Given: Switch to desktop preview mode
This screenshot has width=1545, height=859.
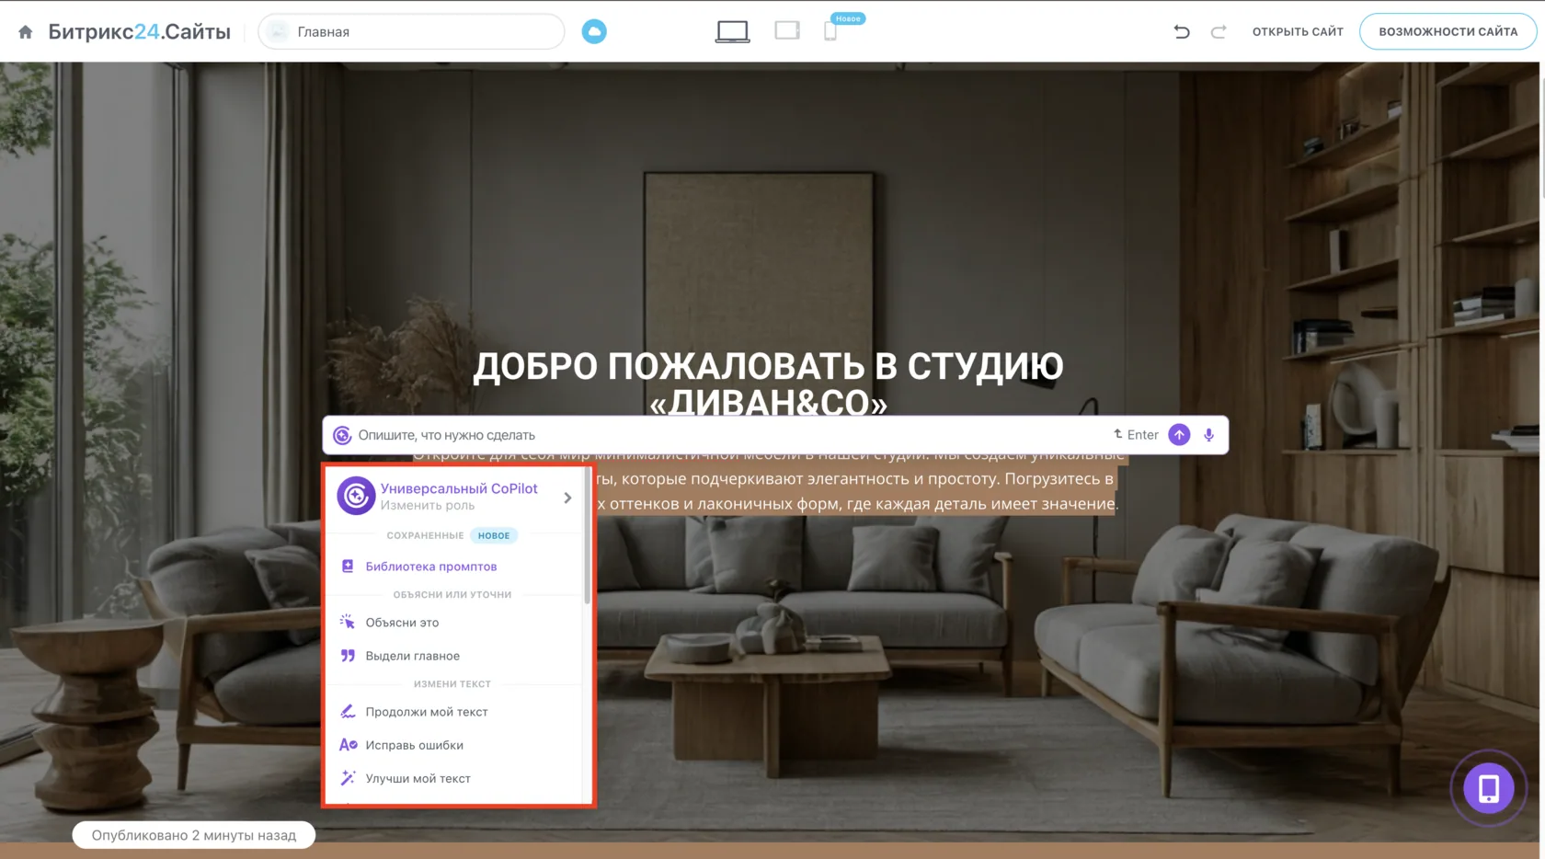Looking at the screenshot, I should [732, 32].
